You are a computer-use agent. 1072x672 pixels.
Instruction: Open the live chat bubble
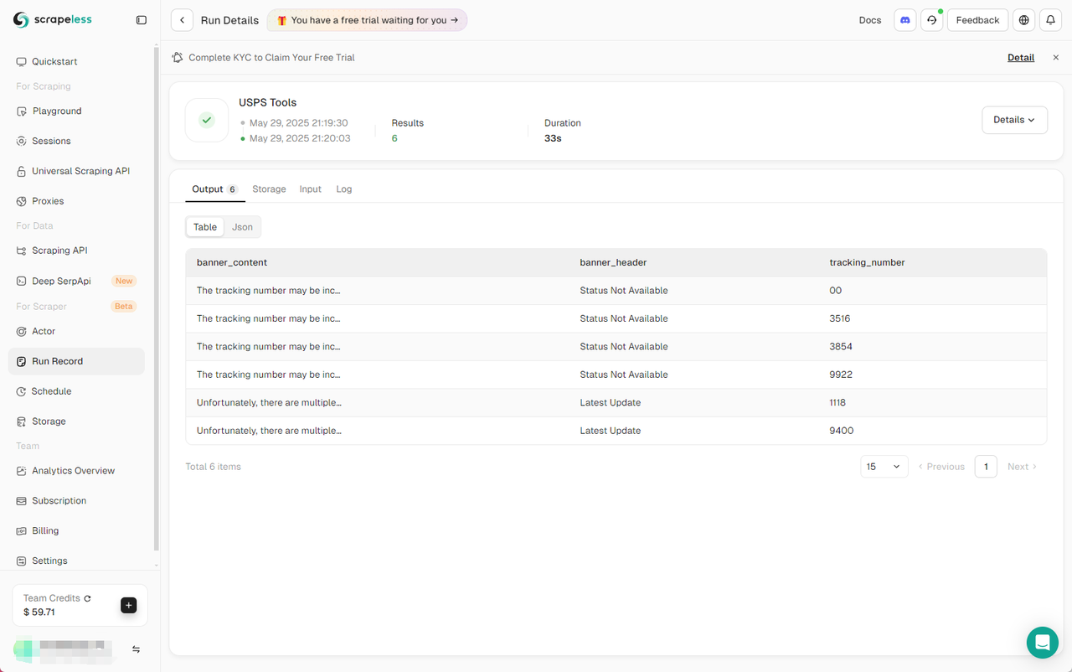1043,643
